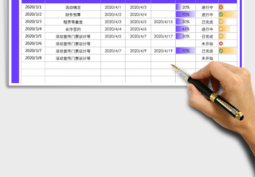Click 活动宣传门票设计等 in the 2020/3/6 row
This screenshot has height=177, width=255.
(x=73, y=44)
